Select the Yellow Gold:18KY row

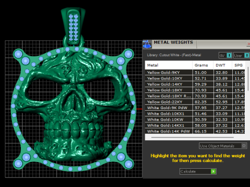point(195,90)
